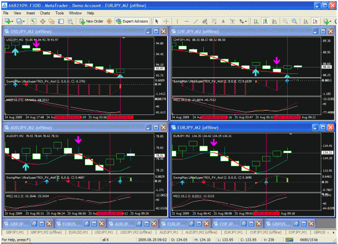The image size is (338, 244).
Task: Select the equidistant channel tool
Action: tap(205, 21)
